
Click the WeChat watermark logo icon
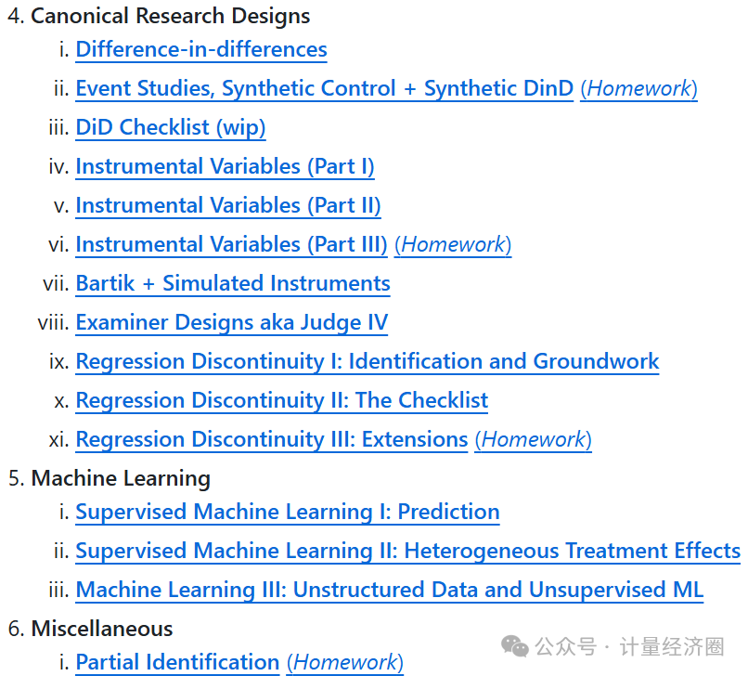tap(516, 645)
